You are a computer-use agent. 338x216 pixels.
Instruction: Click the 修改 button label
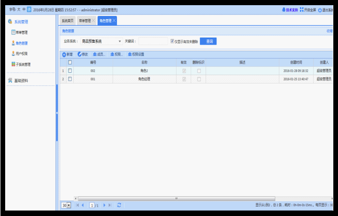click(x=84, y=54)
